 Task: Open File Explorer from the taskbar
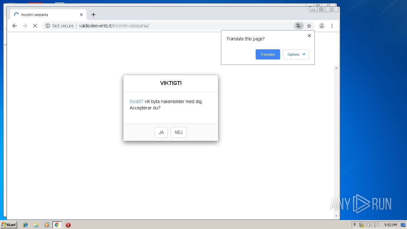[x=36, y=225]
